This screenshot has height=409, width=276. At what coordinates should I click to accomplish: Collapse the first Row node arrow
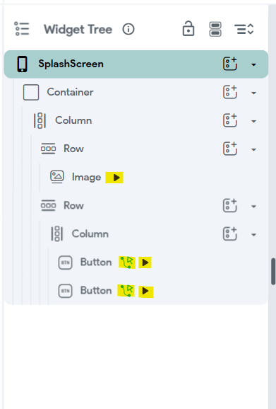click(x=253, y=150)
